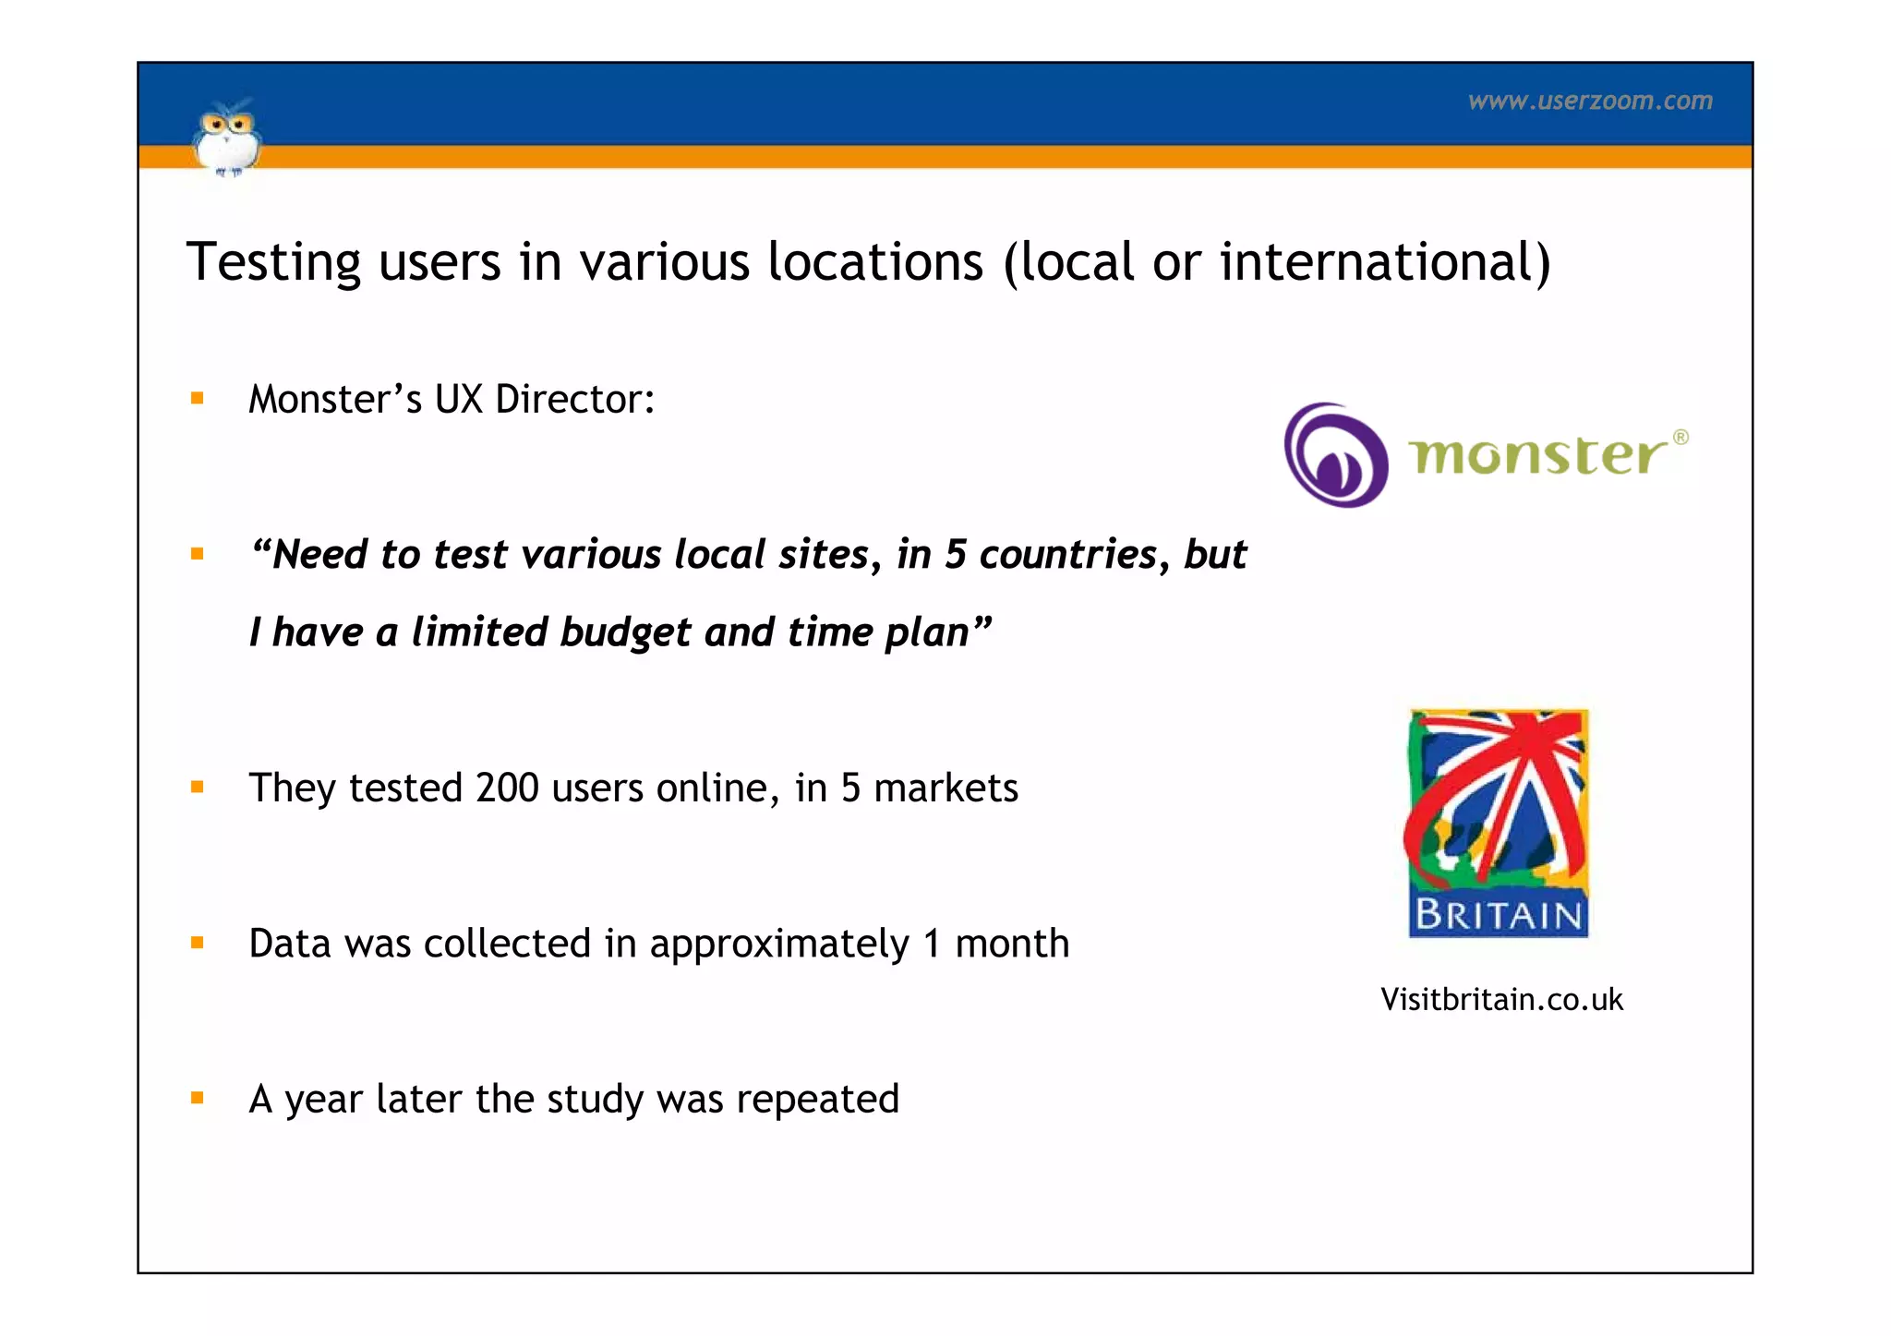Click the Visit Britain flag logo

[1497, 797]
